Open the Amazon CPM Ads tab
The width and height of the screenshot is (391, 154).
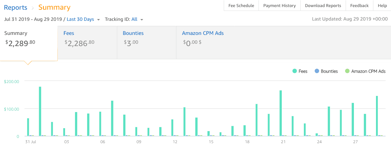203,33
